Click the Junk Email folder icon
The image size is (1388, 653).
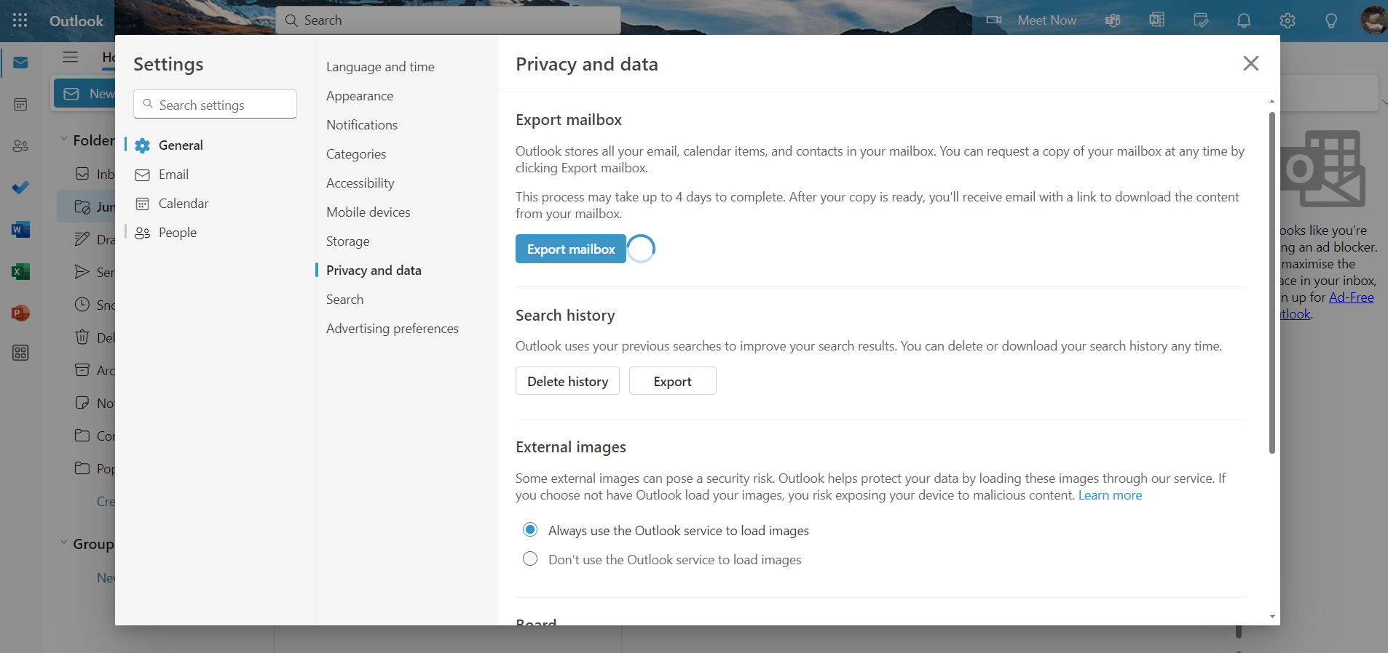(82, 207)
